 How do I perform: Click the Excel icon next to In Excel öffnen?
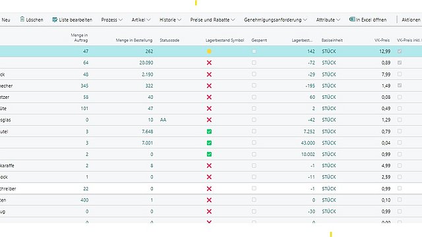tap(352, 19)
